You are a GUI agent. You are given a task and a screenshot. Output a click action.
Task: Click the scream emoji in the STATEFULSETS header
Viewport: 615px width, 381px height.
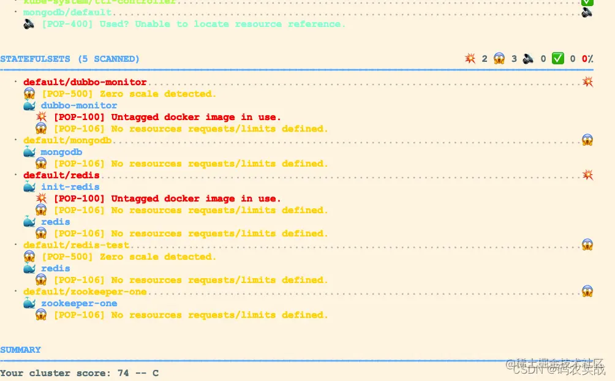click(x=499, y=59)
